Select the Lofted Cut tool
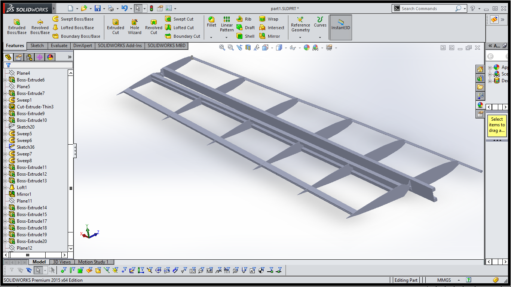The height and width of the screenshot is (287, 511). 179,28
